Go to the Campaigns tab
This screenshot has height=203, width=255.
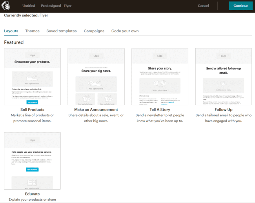click(94, 31)
